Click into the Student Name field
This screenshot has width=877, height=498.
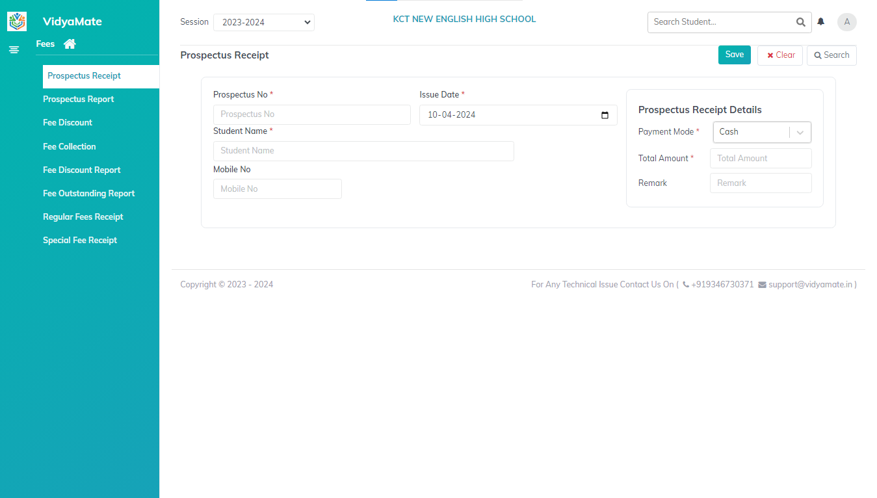coord(363,151)
